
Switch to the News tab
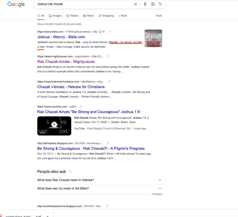tap(88, 16)
